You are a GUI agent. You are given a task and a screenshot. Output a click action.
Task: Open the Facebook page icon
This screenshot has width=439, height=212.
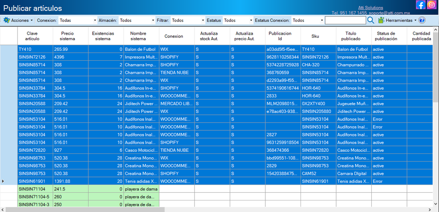[421, 5]
